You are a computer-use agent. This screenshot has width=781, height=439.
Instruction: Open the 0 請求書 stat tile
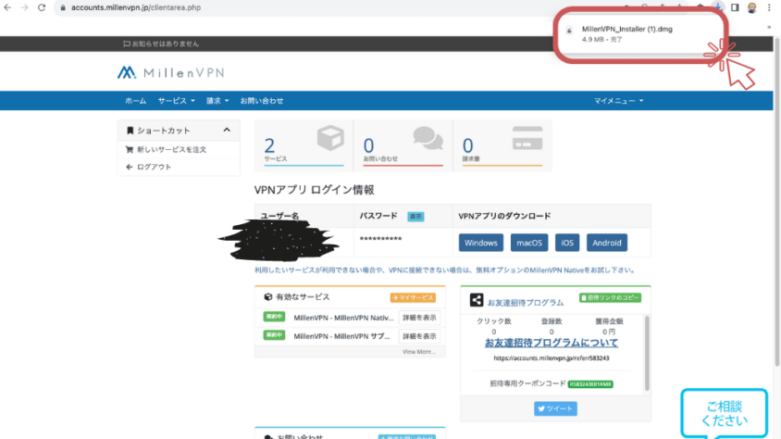click(x=502, y=145)
